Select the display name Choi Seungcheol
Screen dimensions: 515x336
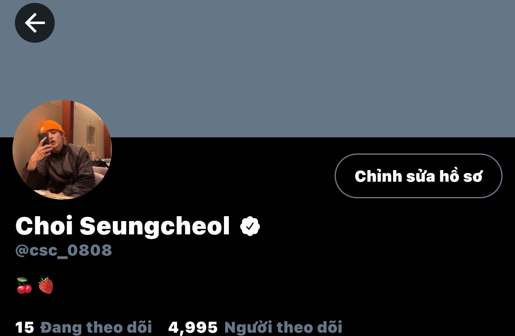point(123,226)
